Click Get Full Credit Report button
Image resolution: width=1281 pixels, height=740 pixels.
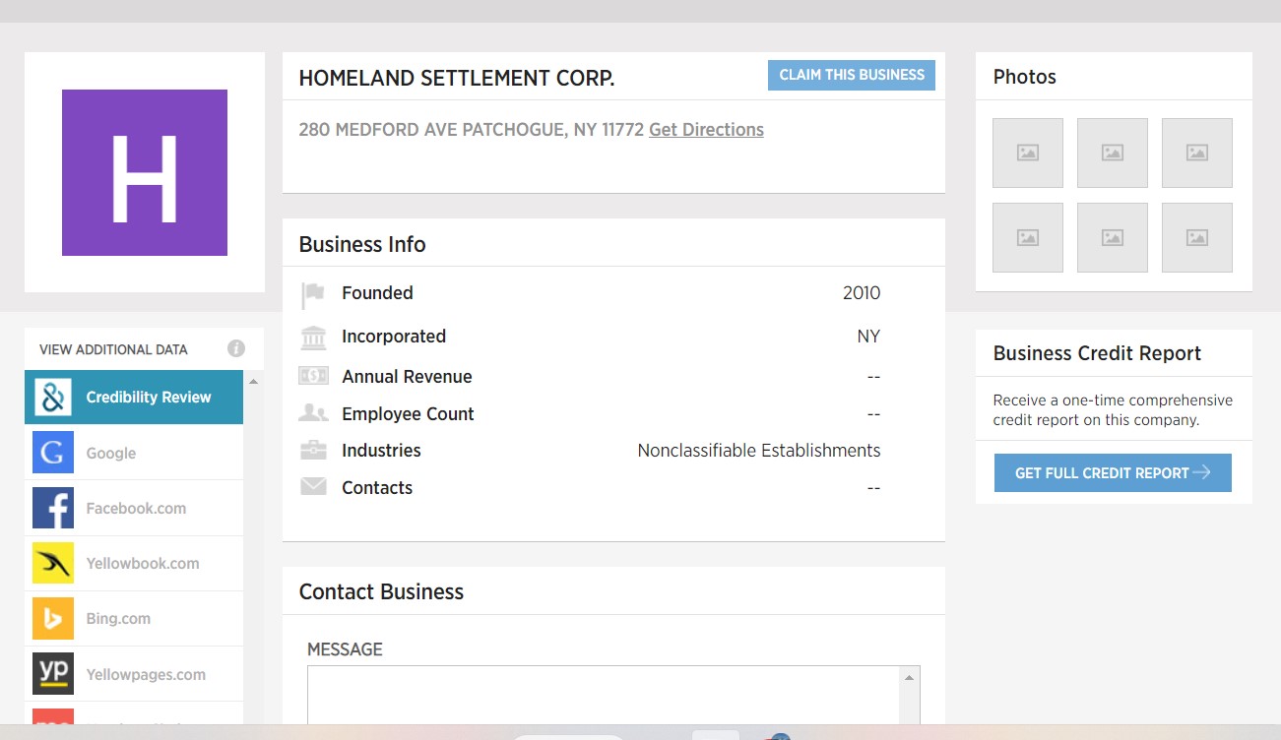pyautogui.click(x=1113, y=472)
